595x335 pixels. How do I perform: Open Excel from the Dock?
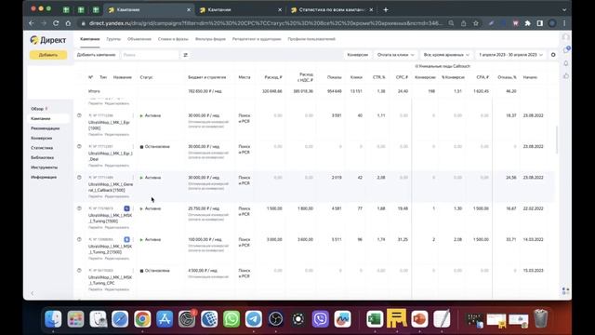(375, 318)
